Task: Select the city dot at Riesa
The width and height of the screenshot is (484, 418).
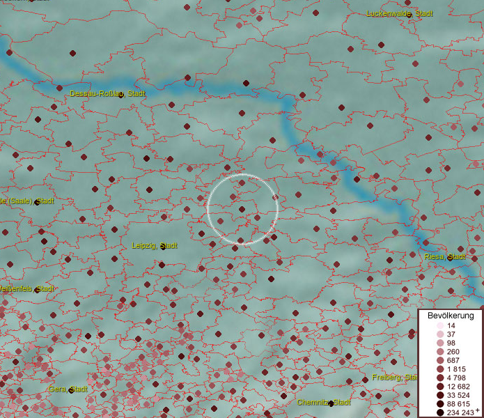Action: 451,258
